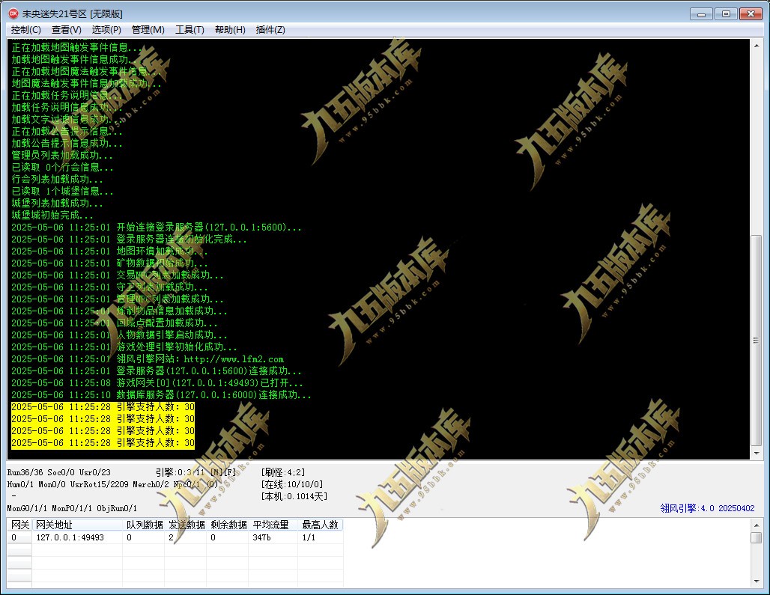Click the 剩余数据 column header
This screenshot has width=770, height=595.
pyautogui.click(x=228, y=525)
